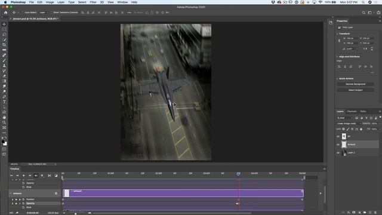
Task: Open the Kind filter dropdown in Layers
Action: coord(345,118)
